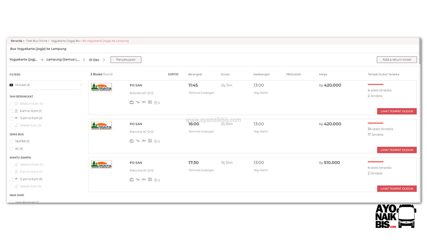Click the morning sun icon beside 6 am filter
The image size is (427, 240).
[x=16, y=111]
